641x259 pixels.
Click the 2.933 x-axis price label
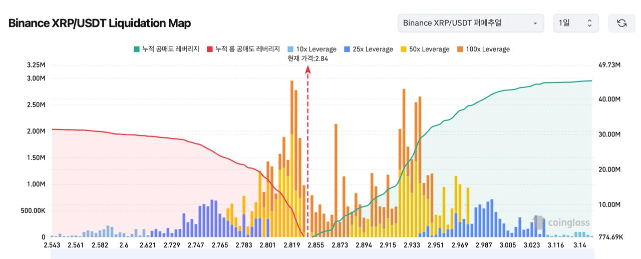click(x=412, y=245)
